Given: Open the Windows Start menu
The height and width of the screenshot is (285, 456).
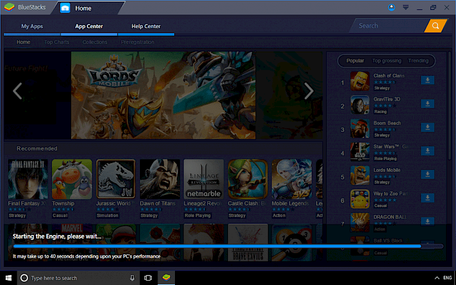Looking at the screenshot, I should coord(9,278).
